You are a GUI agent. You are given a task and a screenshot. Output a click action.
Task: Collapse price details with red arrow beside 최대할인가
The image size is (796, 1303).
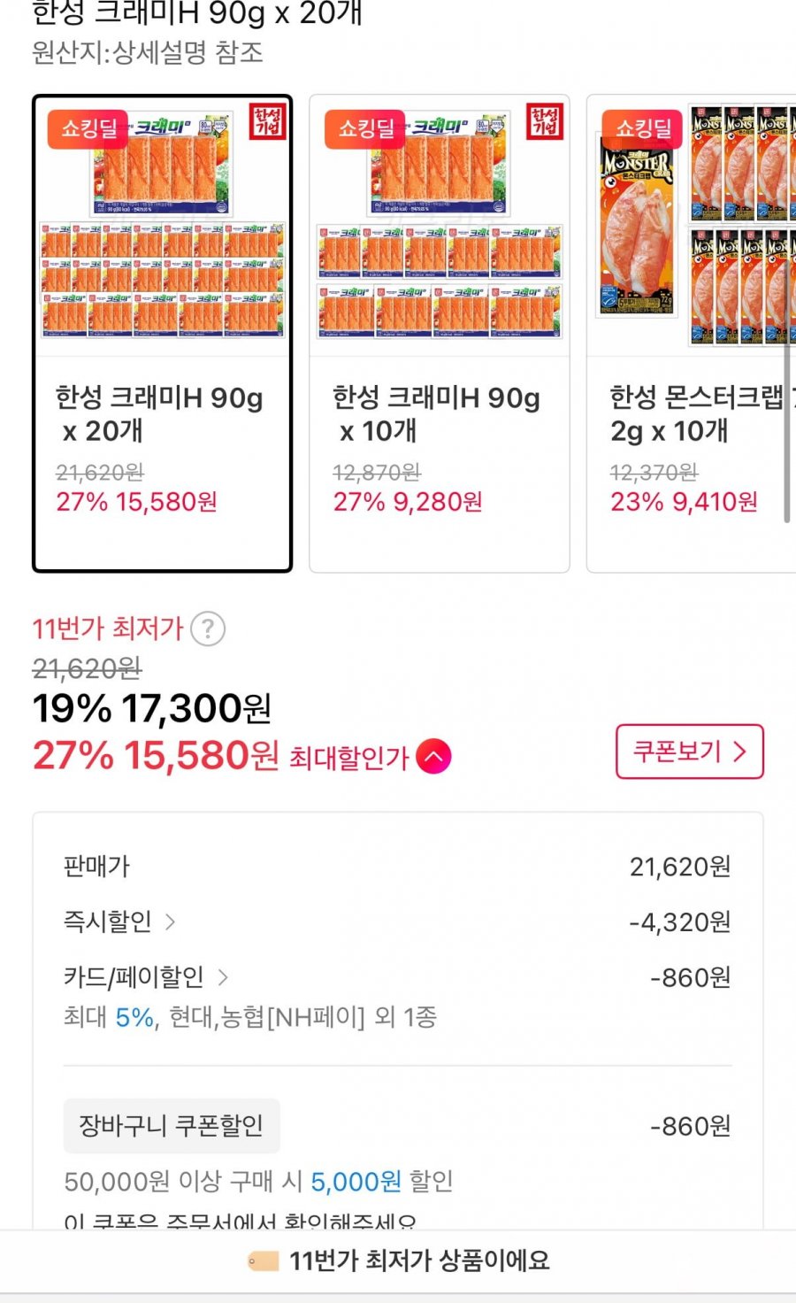tap(433, 757)
